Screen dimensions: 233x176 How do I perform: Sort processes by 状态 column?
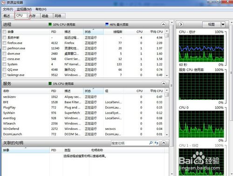93,32
